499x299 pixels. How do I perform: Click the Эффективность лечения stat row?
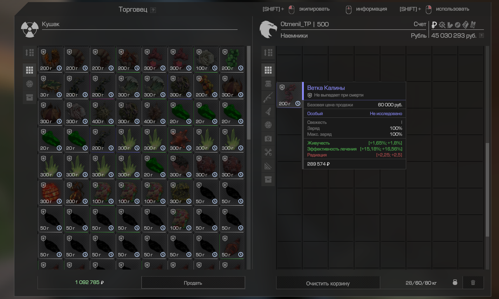[x=354, y=149]
